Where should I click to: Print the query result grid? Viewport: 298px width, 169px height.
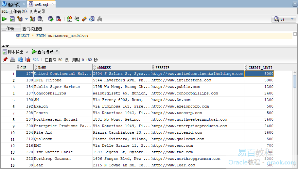[12, 59]
